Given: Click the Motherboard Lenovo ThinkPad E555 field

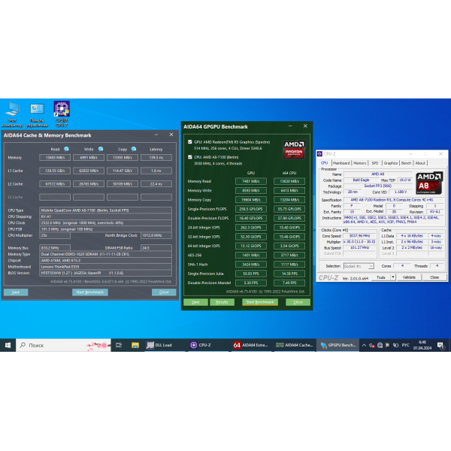Looking at the screenshot, I should point(105,267).
